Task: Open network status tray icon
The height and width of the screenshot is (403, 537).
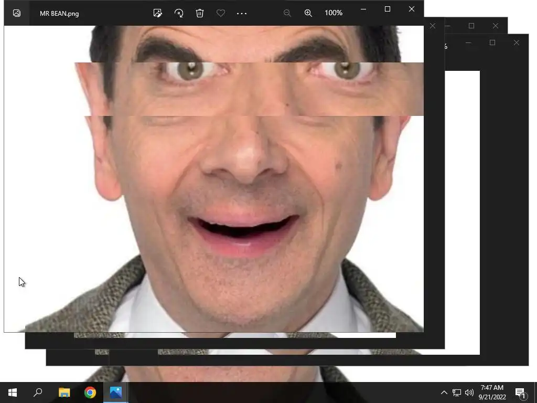Action: tap(457, 393)
